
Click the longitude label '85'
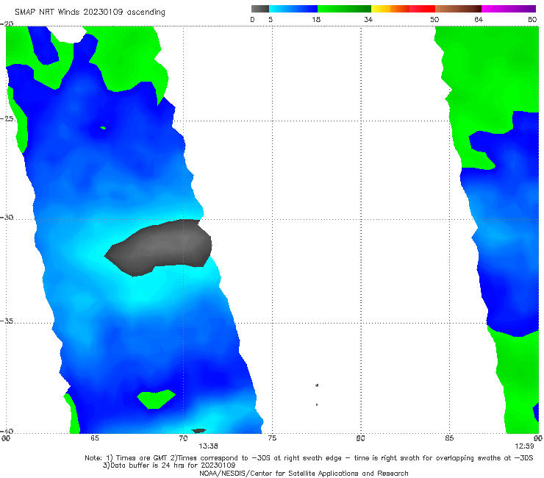point(449,438)
